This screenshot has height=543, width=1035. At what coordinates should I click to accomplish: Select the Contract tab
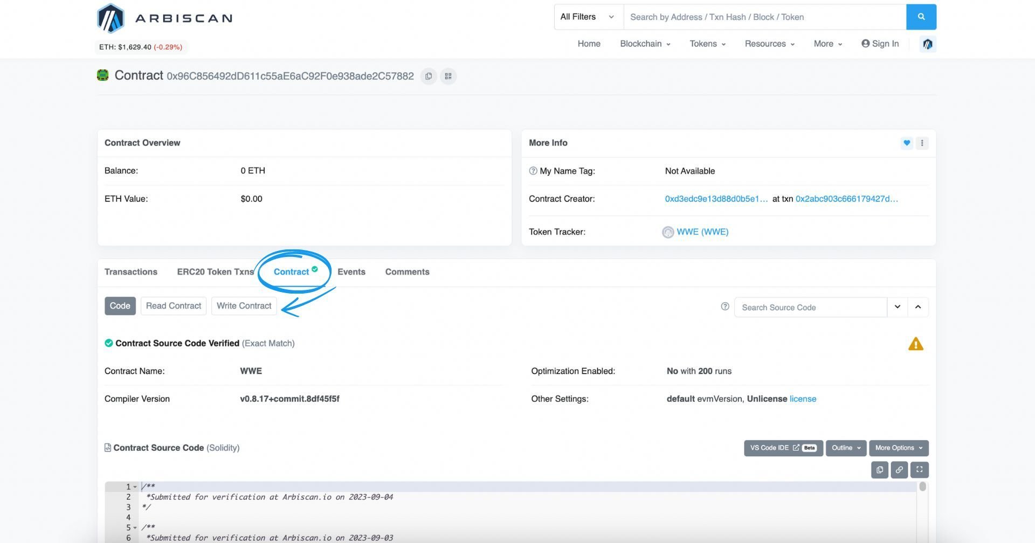tap(295, 271)
